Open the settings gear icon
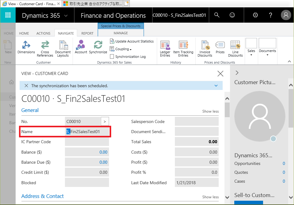This screenshot has width=294, height=205. point(255,15)
